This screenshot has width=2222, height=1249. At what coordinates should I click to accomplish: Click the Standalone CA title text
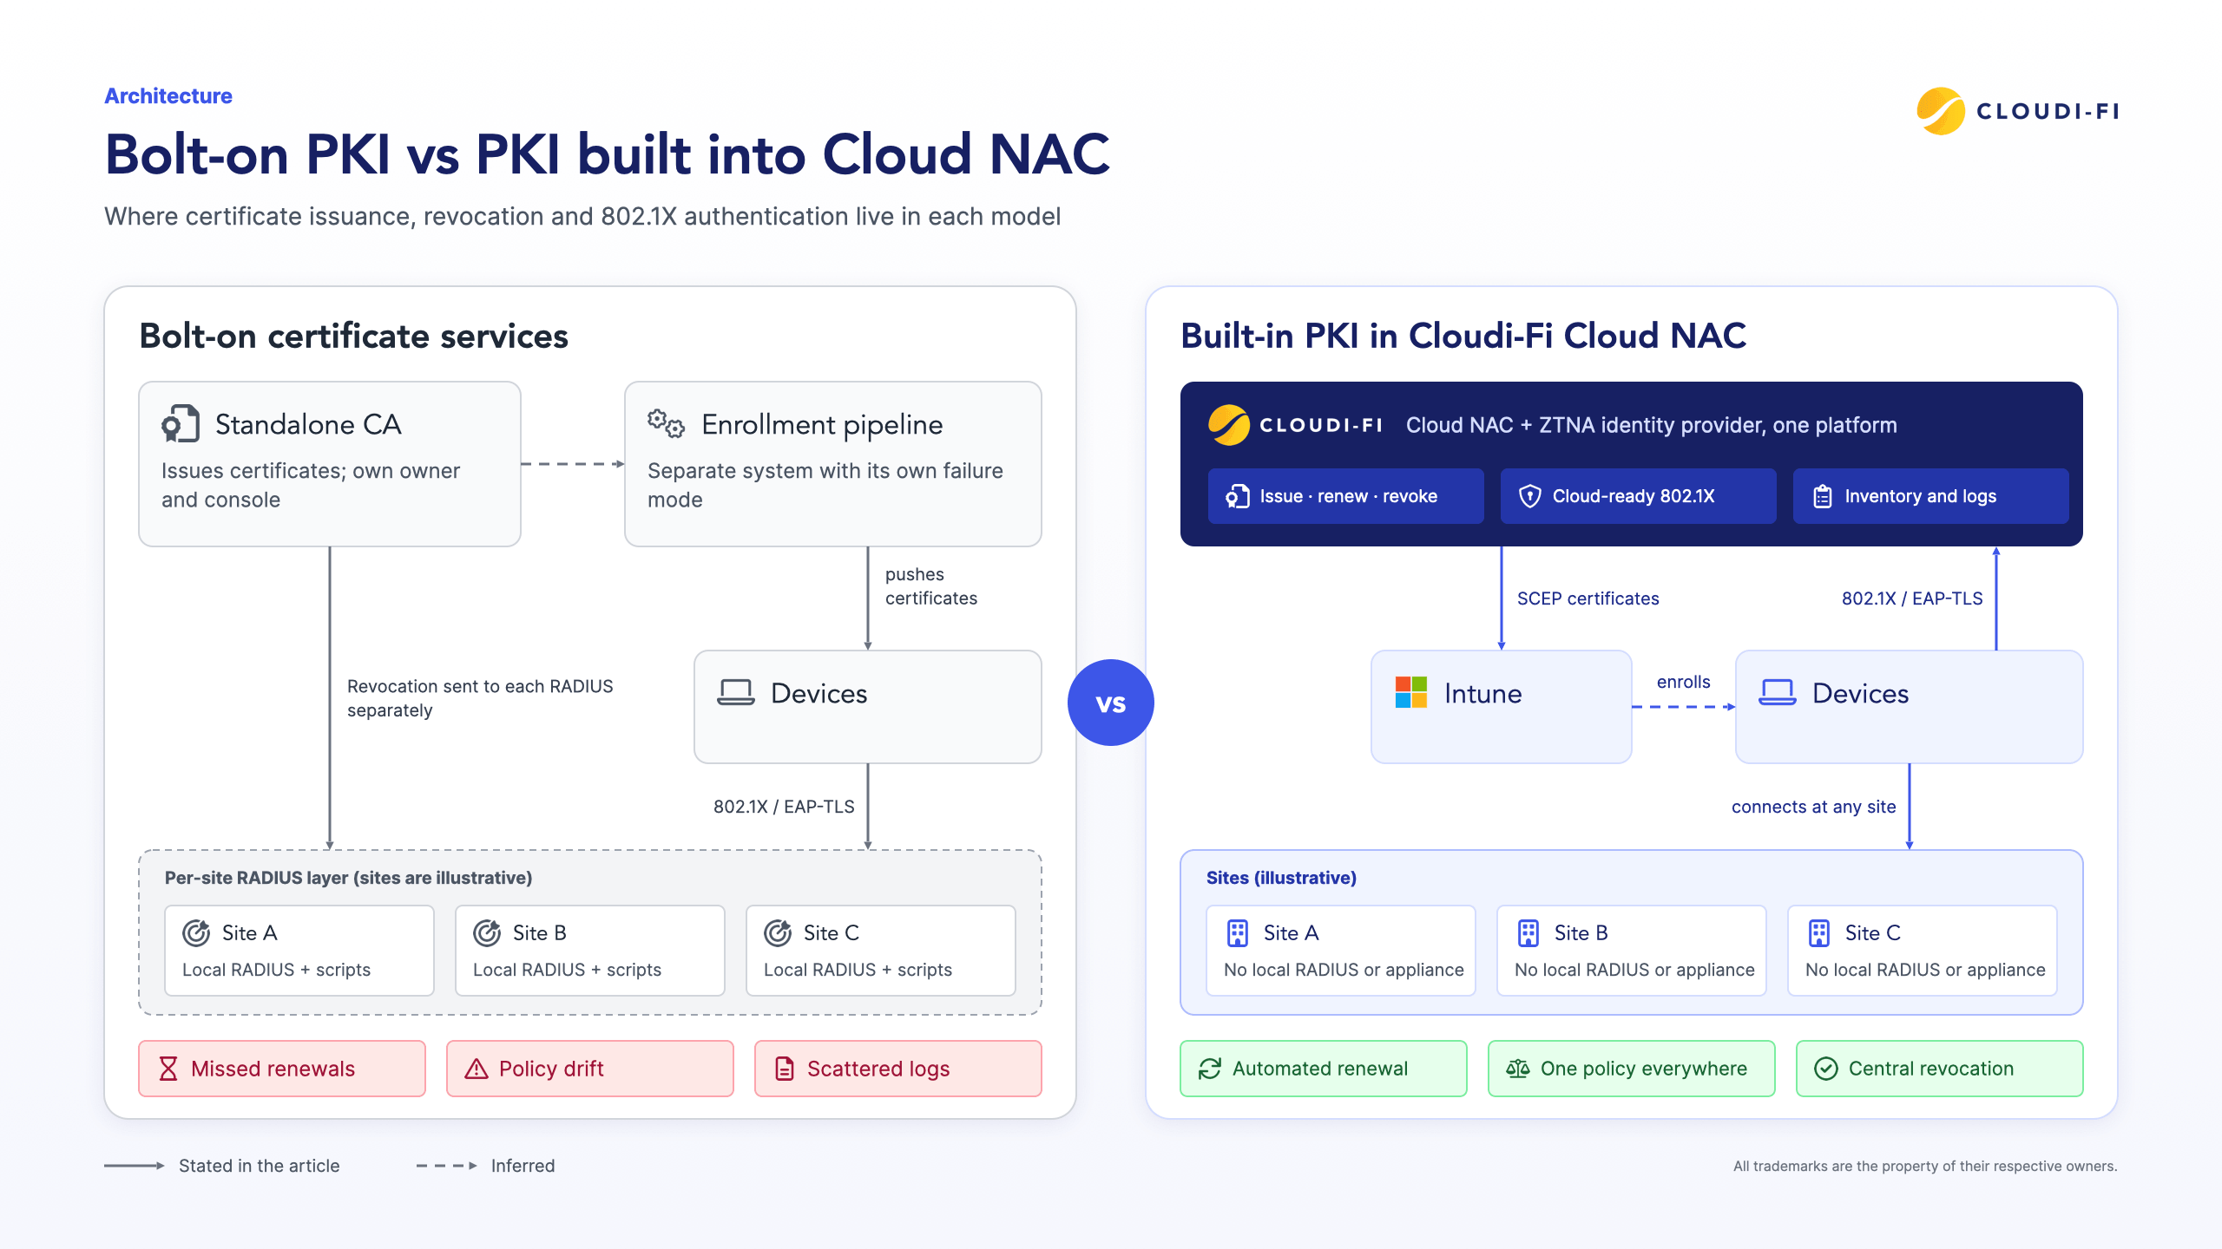coord(308,424)
